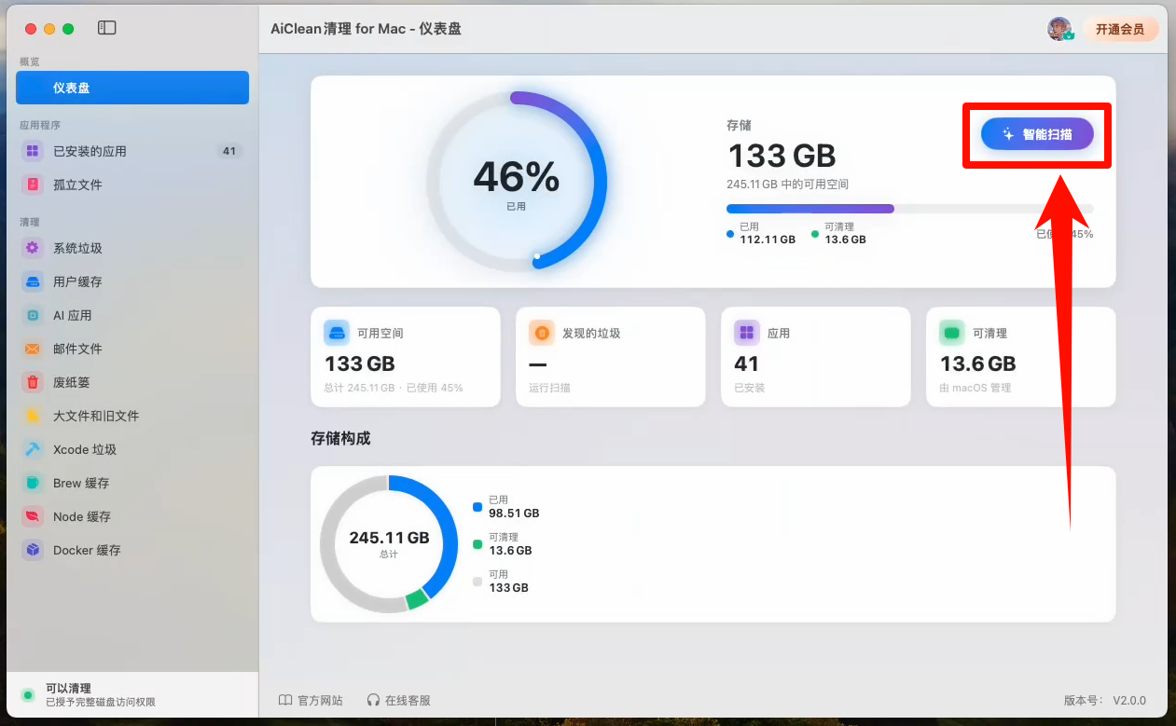The width and height of the screenshot is (1176, 726).
Task: Open the AI 应用 cleanup item
Action: click(132, 315)
